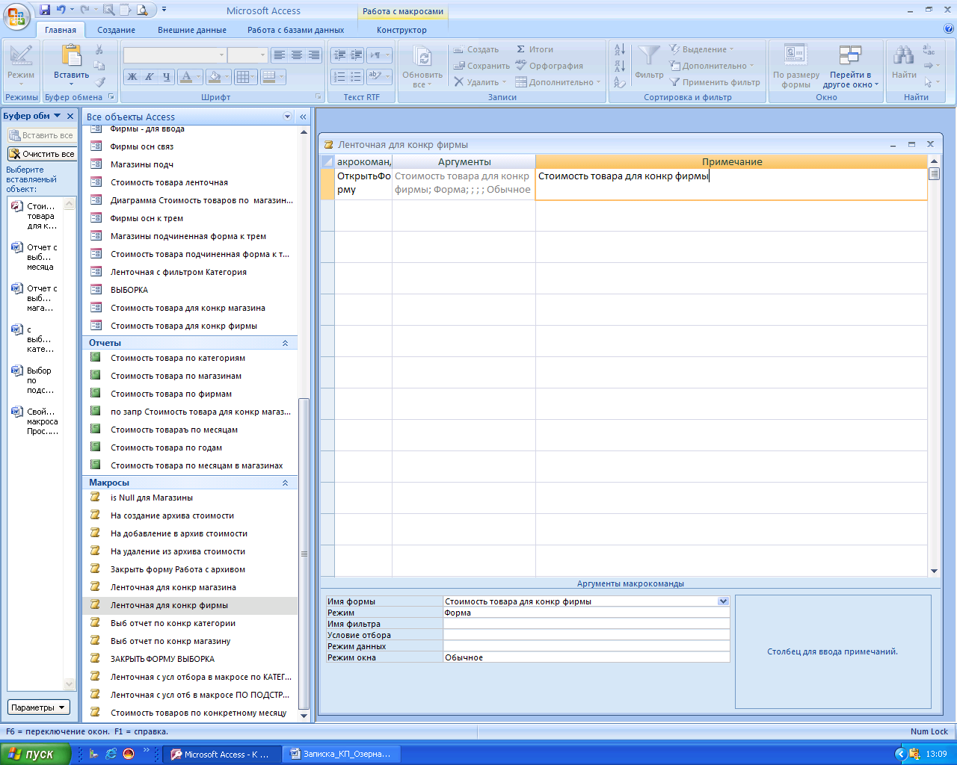Open Windows пуск Start button
The width and height of the screenshot is (957, 765).
35,754
